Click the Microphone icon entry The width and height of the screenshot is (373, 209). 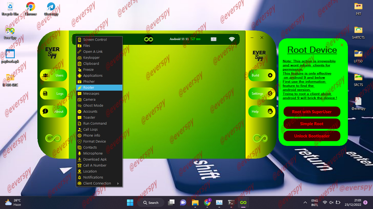79,153
